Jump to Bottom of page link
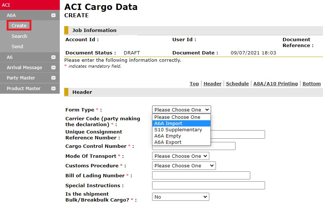Image resolution: width=323 pixels, height=203 pixels. coord(311,84)
